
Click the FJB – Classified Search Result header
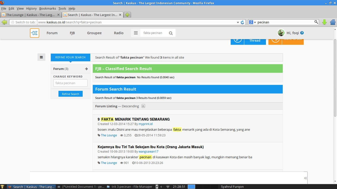pyautogui.click(x=188, y=69)
